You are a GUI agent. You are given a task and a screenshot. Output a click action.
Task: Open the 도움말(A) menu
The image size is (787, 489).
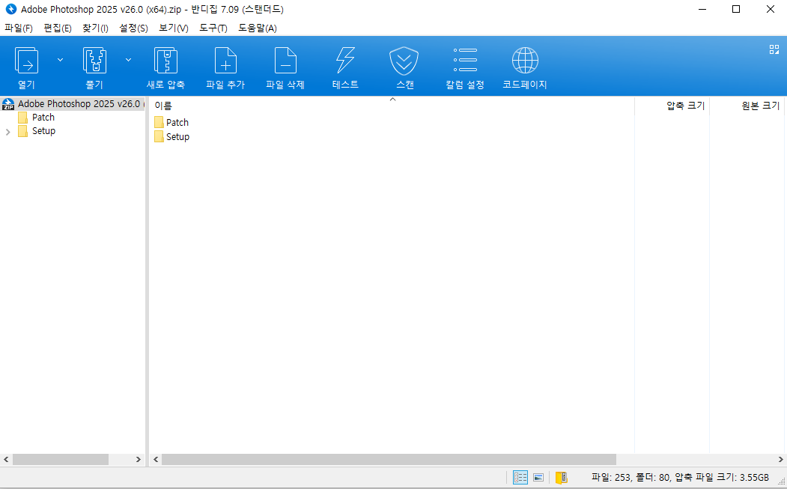click(258, 28)
